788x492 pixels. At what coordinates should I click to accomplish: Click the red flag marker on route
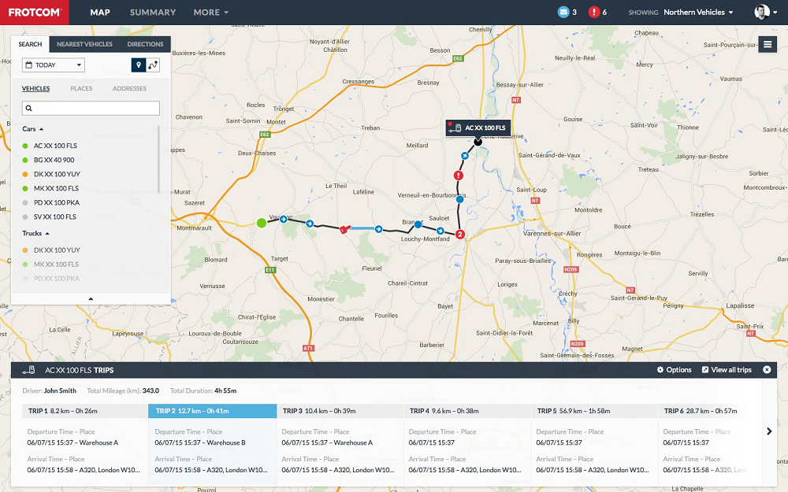344,229
